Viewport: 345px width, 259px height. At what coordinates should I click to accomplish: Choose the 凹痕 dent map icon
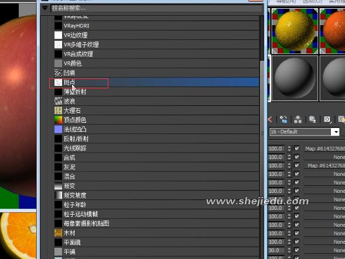(58, 72)
